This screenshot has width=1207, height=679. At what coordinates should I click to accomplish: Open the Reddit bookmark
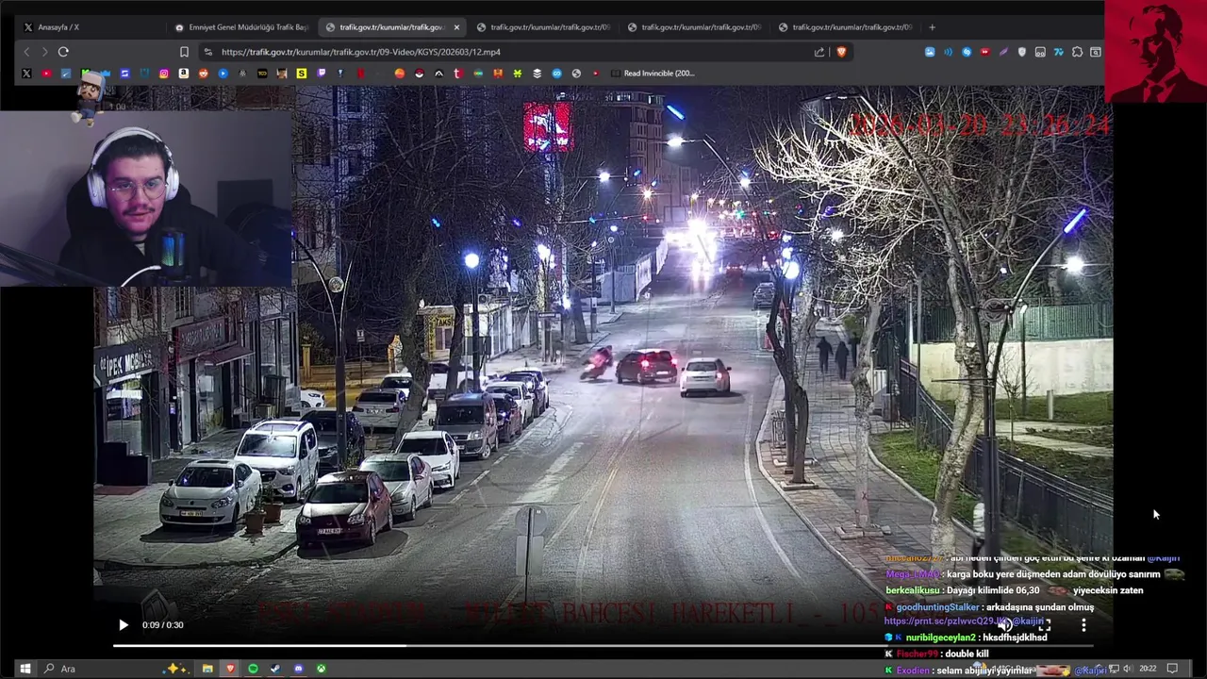coord(203,73)
